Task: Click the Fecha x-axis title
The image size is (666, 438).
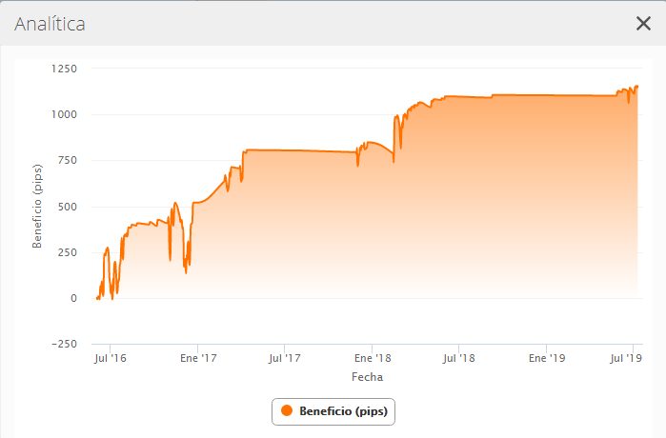Action: (367, 377)
